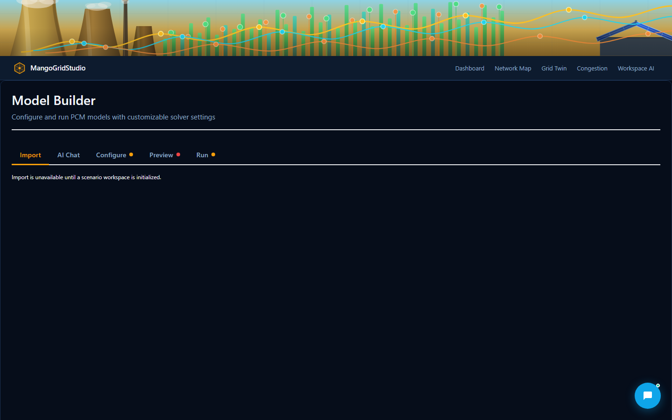The height and width of the screenshot is (420, 672).
Task: Navigate to the Congestion page
Action: click(592, 68)
